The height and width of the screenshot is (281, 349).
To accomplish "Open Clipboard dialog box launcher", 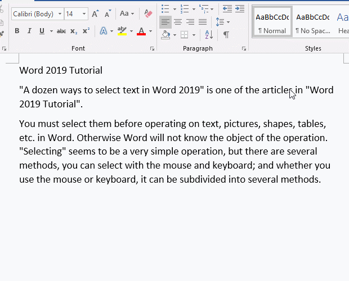I will [4, 49].
